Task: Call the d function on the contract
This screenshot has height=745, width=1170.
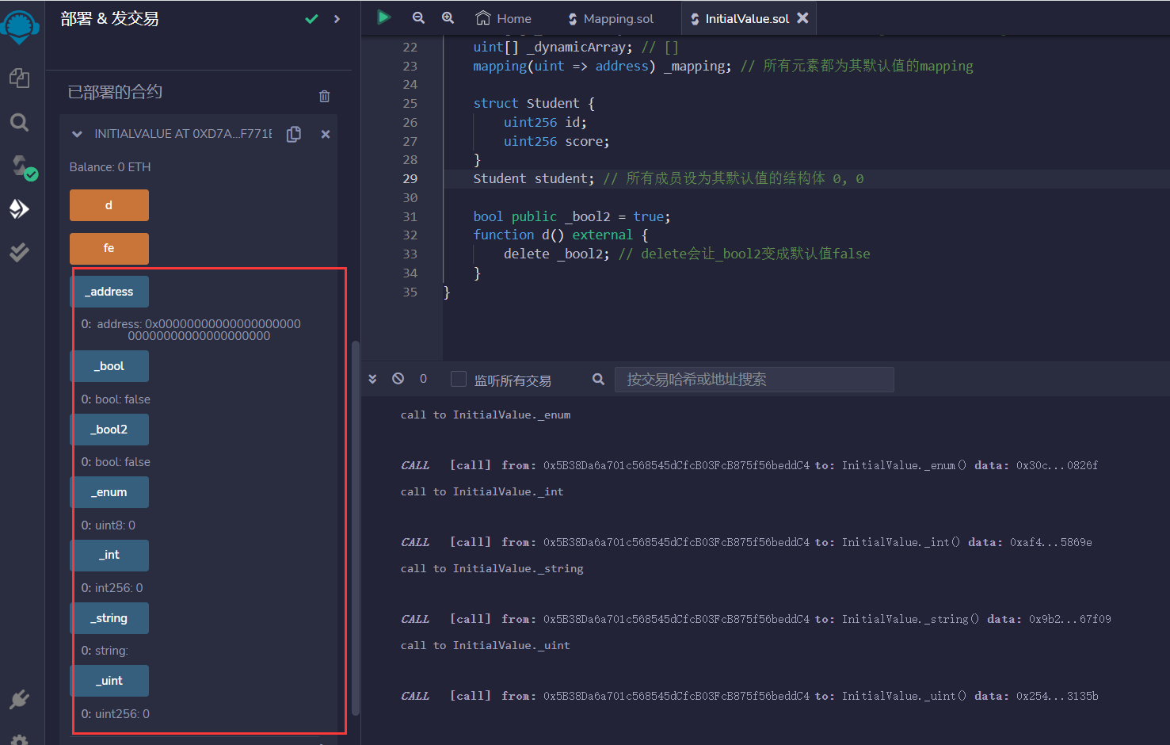Action: tap(109, 204)
